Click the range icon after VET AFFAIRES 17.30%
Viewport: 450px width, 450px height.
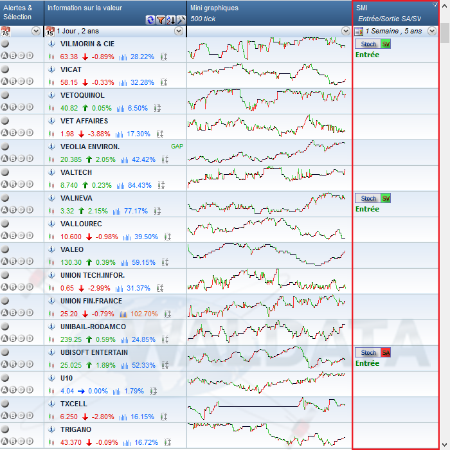pyautogui.click(x=160, y=134)
